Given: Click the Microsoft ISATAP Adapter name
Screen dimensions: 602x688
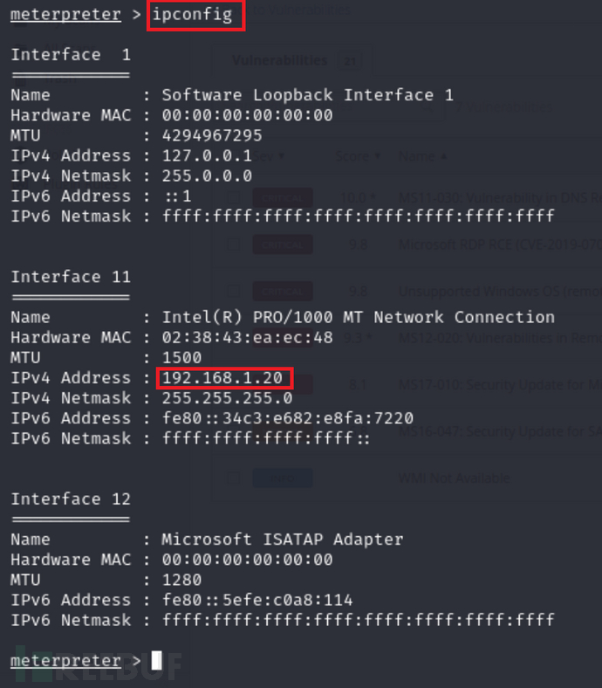Looking at the screenshot, I should pyautogui.click(x=282, y=540).
